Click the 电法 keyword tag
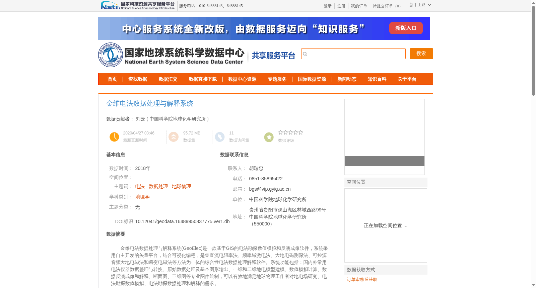The image size is (536, 288). [x=140, y=187]
